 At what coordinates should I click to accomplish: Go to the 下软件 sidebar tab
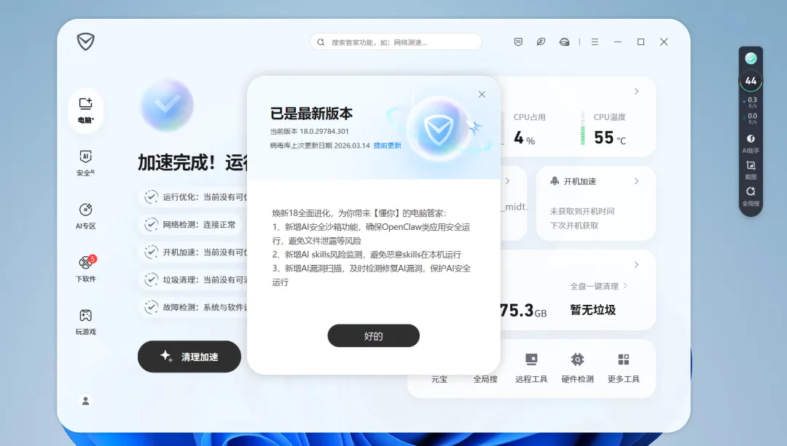(86, 269)
